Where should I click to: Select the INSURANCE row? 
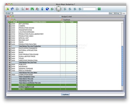[43, 67]
